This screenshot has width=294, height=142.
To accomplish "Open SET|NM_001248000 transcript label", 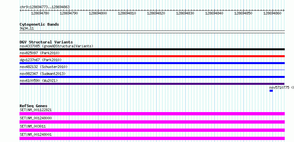I will coord(36,118).
